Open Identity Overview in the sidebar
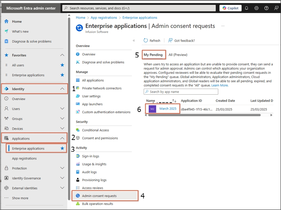This screenshot has width=281, height=210. point(19,99)
